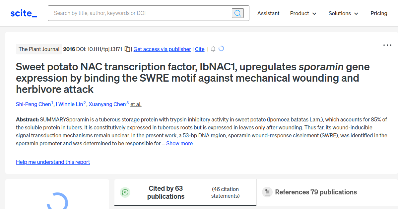
Task: Click the scite_ logo
Action: coord(23,13)
